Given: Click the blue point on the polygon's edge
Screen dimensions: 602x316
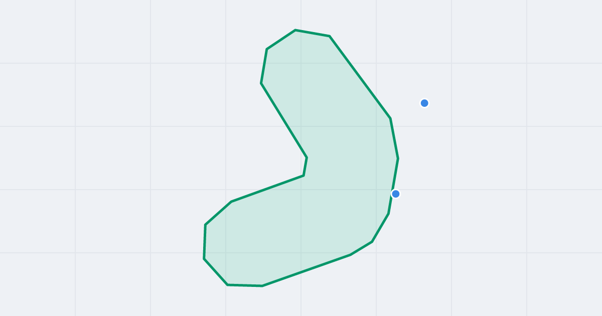Looking at the screenshot, I should click(396, 194).
